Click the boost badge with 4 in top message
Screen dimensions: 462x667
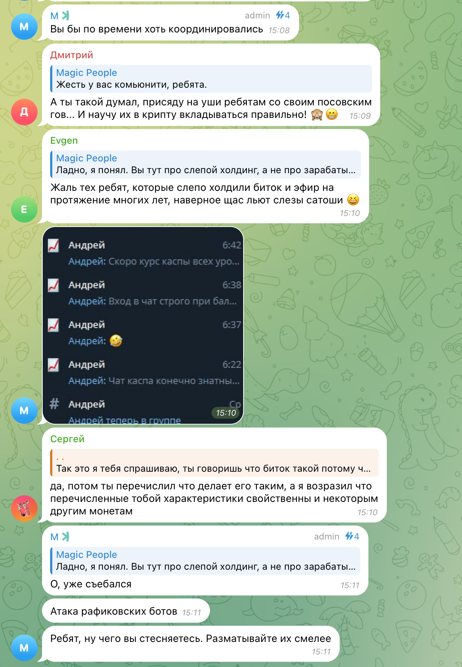(283, 15)
